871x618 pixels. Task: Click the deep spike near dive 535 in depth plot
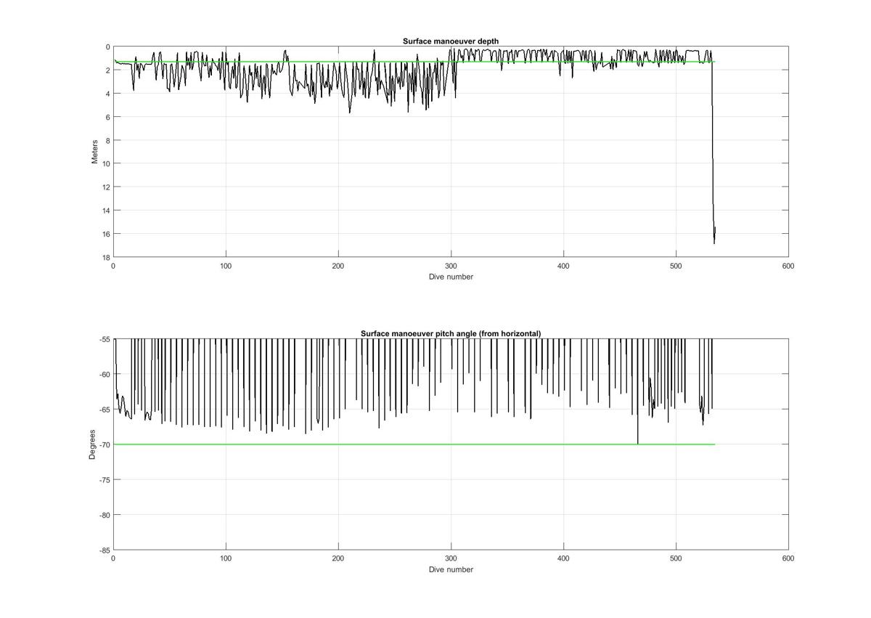point(713,153)
